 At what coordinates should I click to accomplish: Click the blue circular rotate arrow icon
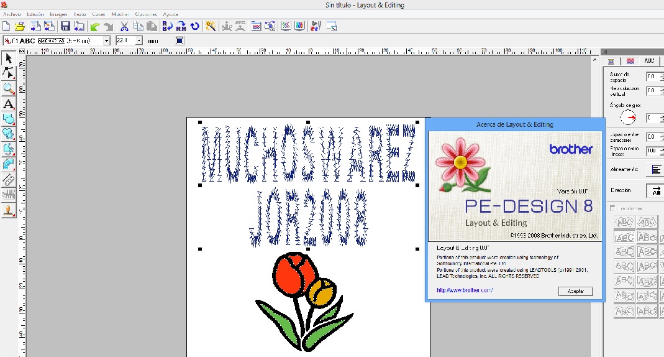tap(195, 26)
